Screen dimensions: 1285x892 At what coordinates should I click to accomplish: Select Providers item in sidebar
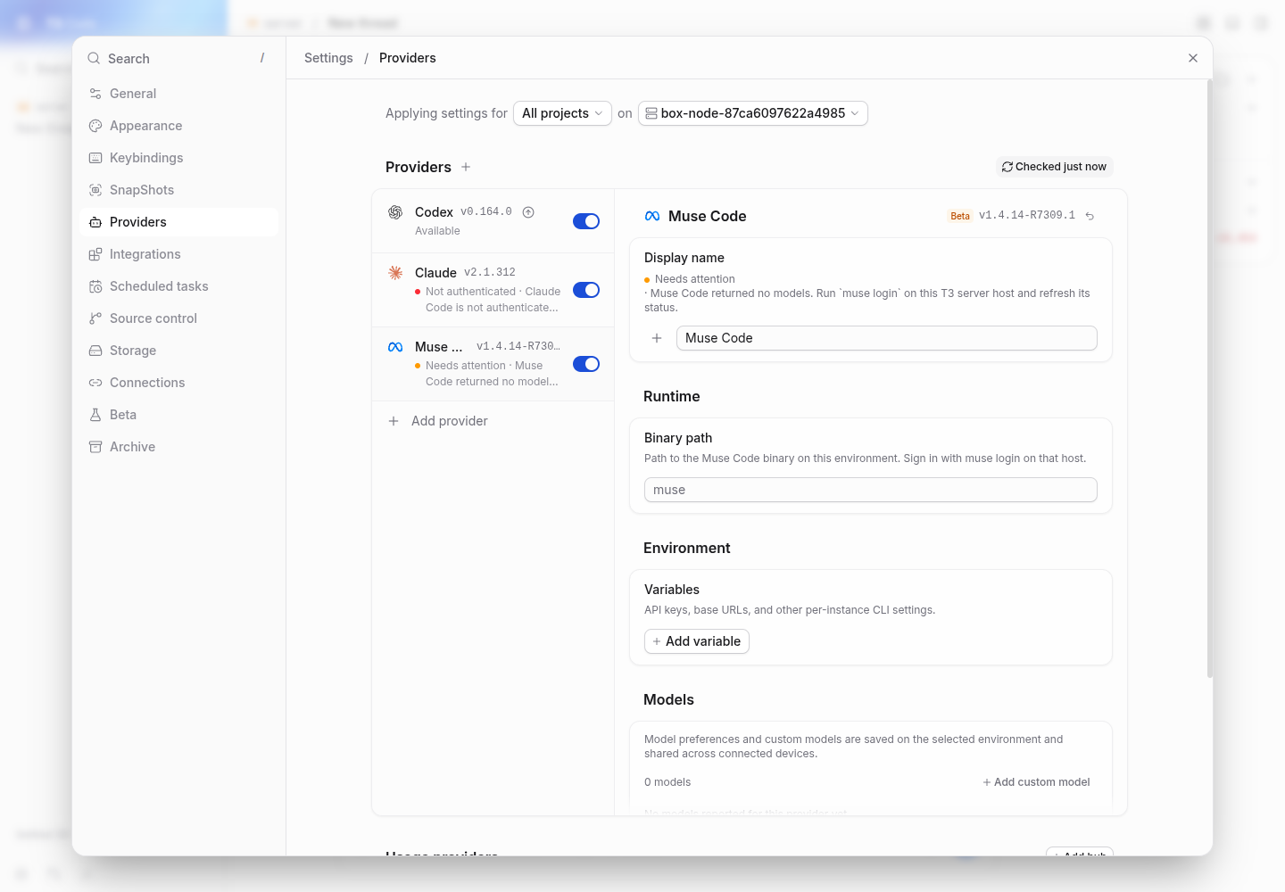point(178,222)
